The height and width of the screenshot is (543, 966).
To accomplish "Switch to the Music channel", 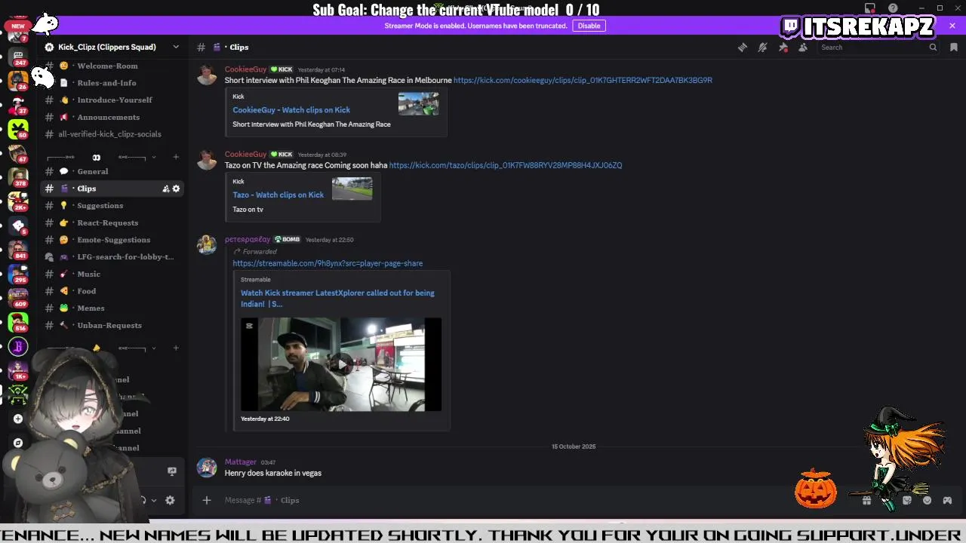I will [112, 274].
